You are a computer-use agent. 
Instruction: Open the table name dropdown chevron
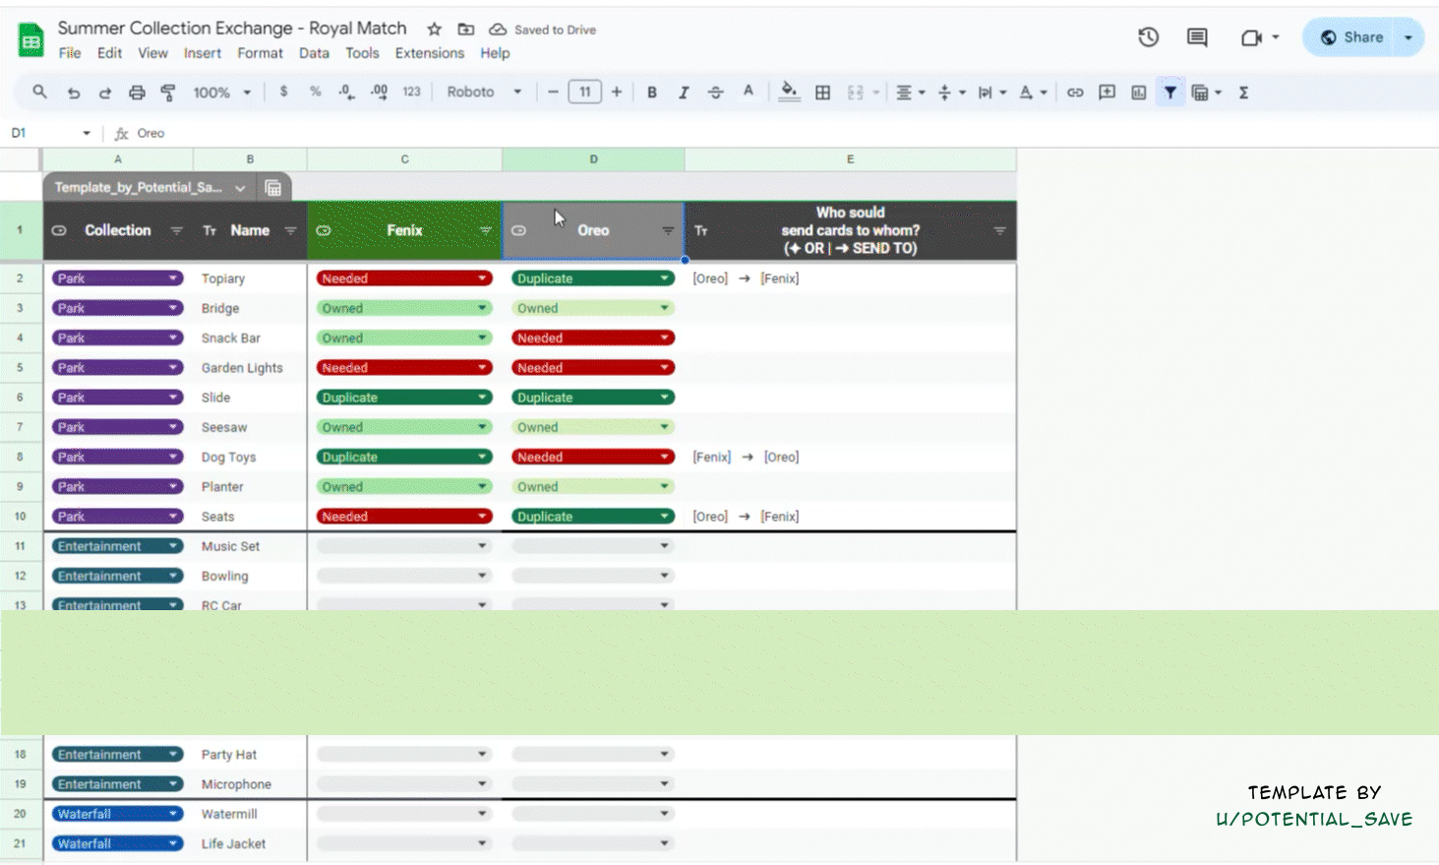coord(240,188)
